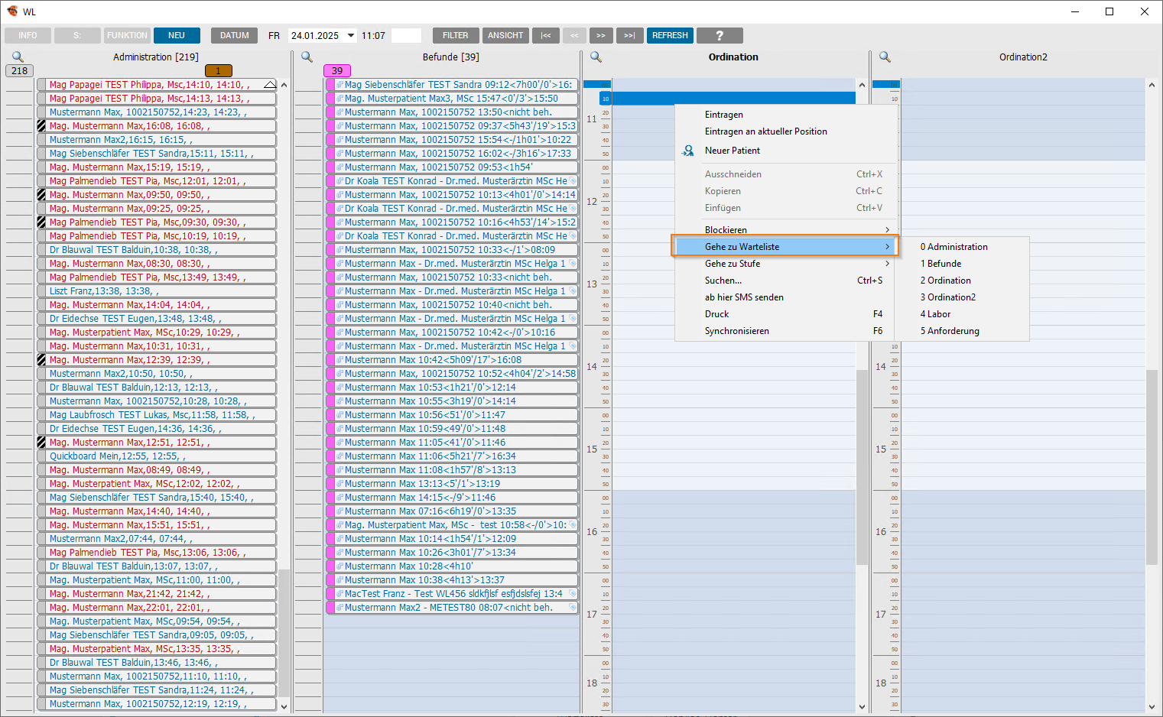The image size is (1163, 717).
Task: Select Befunde entry Mustermann Max2 - METEST80
Action: tap(452, 608)
